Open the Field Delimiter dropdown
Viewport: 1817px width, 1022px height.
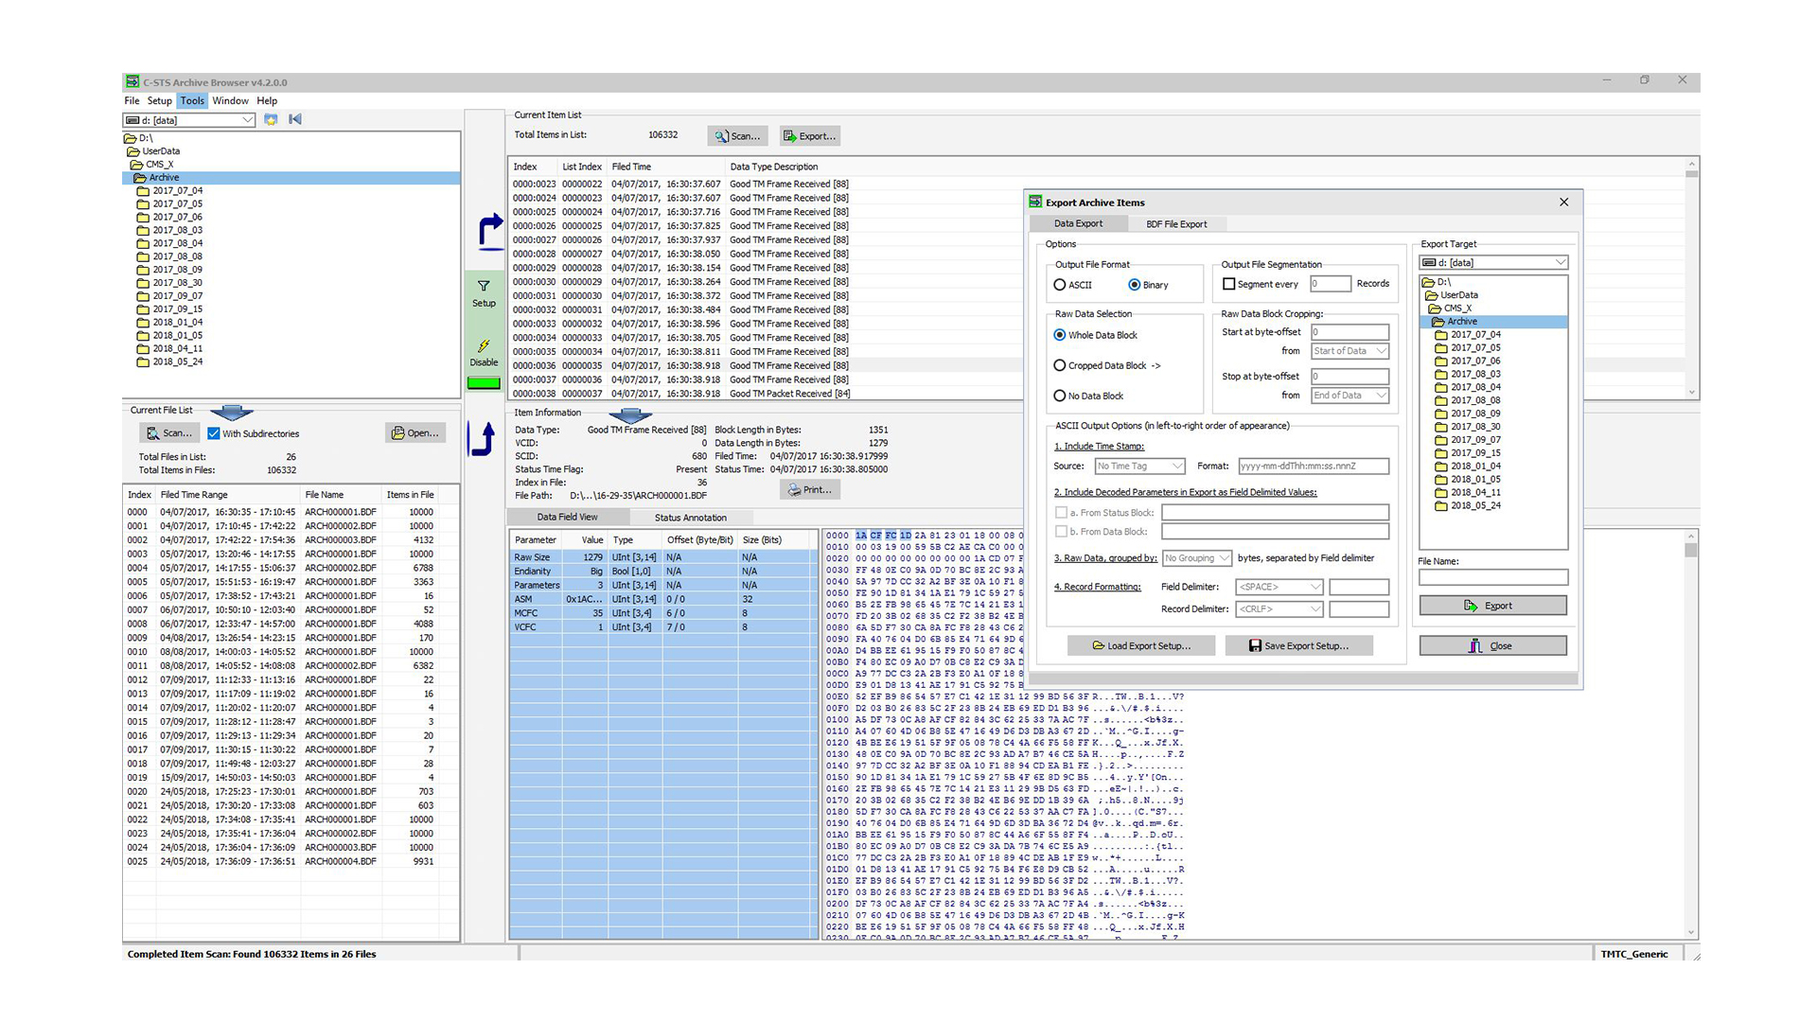click(1279, 587)
